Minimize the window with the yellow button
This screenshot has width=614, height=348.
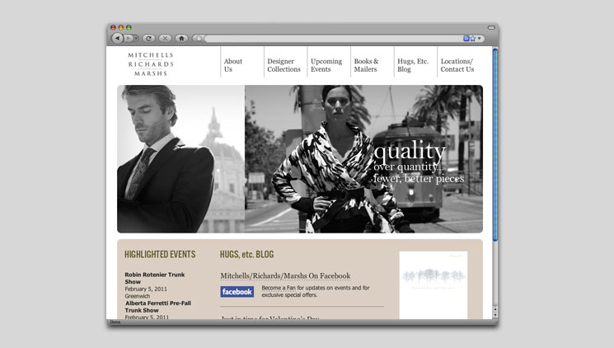(x=121, y=27)
